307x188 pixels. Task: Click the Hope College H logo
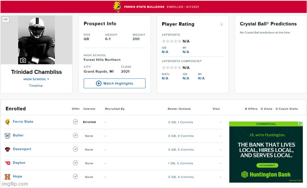(x=8, y=177)
